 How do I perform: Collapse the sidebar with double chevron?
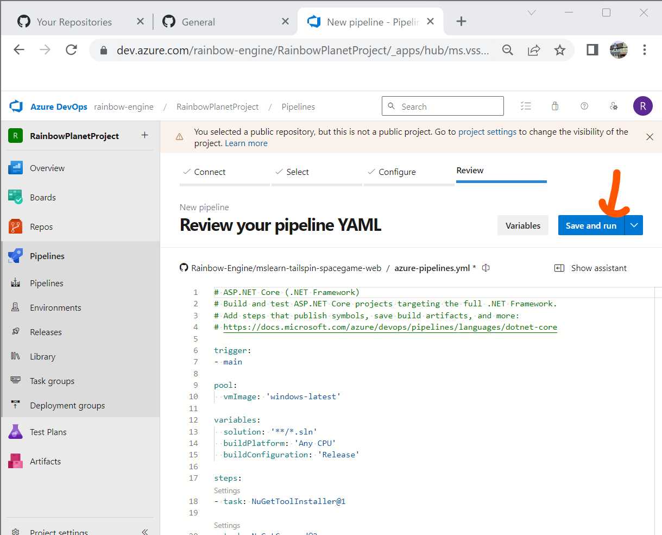145,532
